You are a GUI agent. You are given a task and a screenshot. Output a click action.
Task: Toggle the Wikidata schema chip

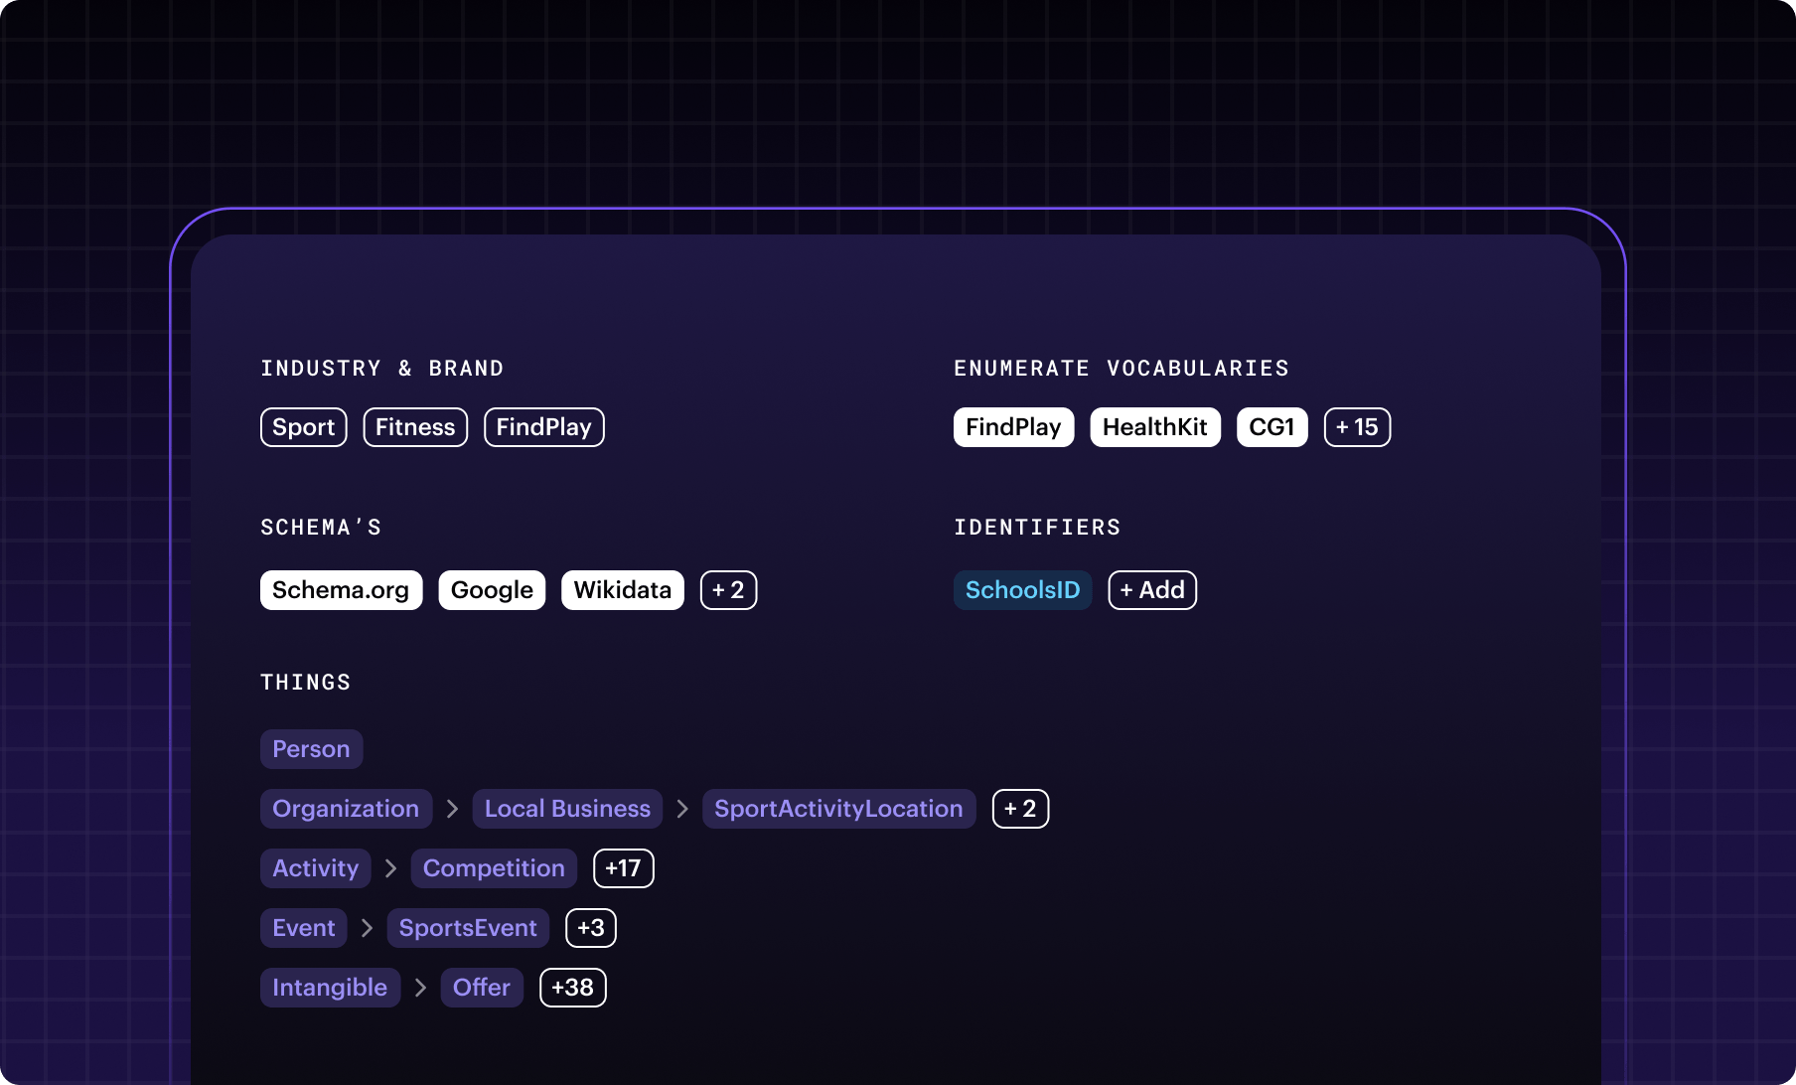[x=622, y=590]
